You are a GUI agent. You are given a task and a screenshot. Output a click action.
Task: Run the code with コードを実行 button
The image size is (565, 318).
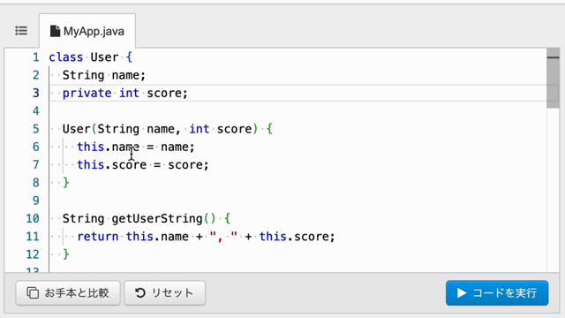[x=497, y=292]
